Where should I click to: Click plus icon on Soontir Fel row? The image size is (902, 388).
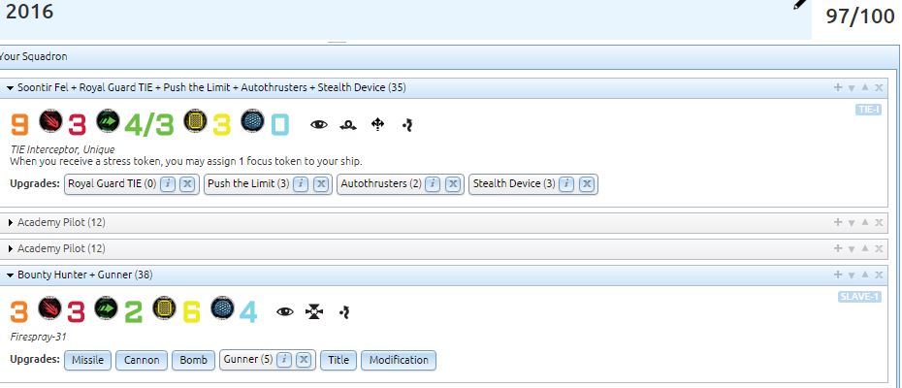(x=838, y=87)
